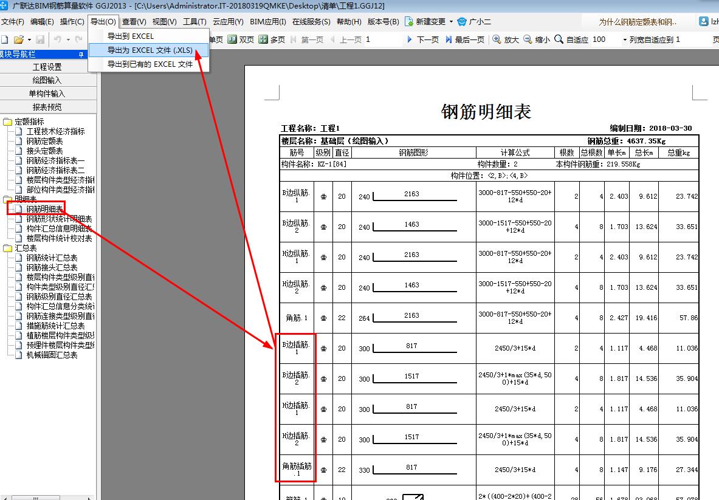
Task: Click the 缩小 zoom-out magnifier
Action: coord(528,40)
